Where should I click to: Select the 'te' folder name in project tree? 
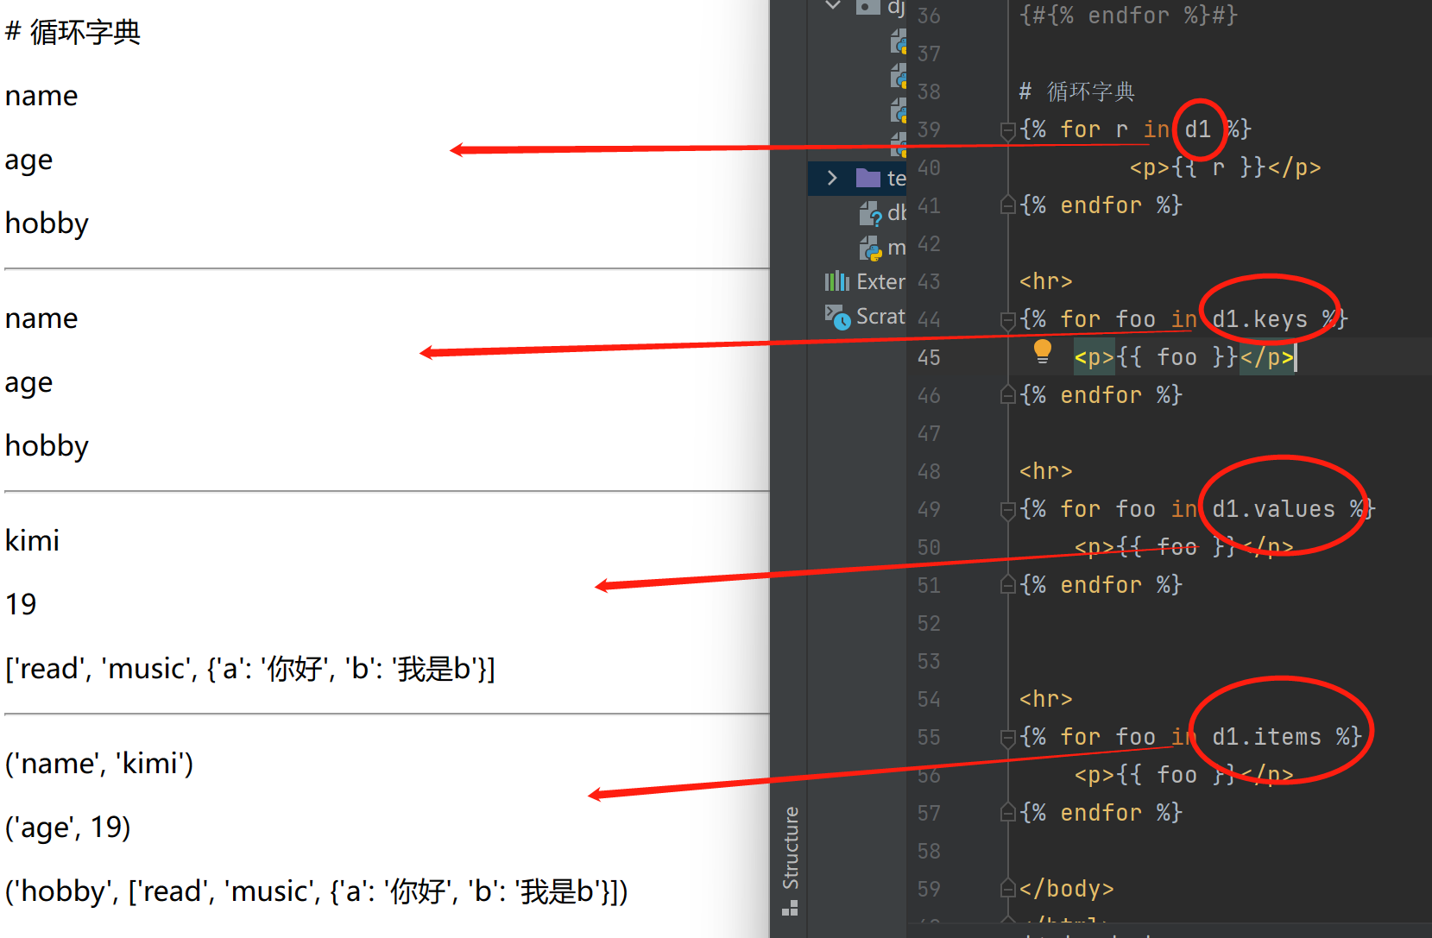(897, 178)
